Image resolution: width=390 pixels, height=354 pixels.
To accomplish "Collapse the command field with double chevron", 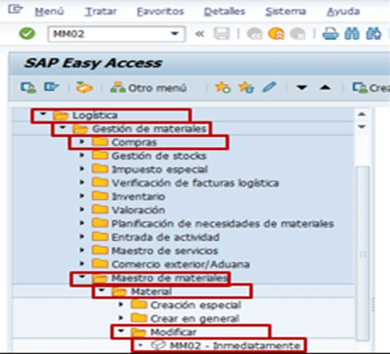I will pos(200,33).
